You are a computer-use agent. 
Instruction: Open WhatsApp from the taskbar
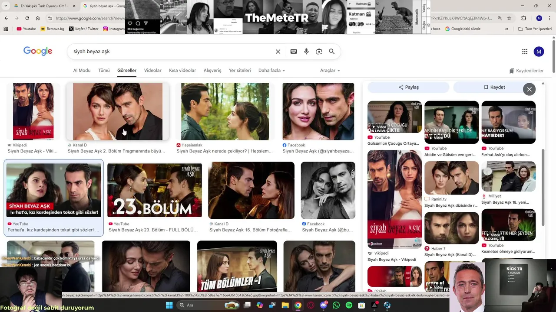pos(336,305)
